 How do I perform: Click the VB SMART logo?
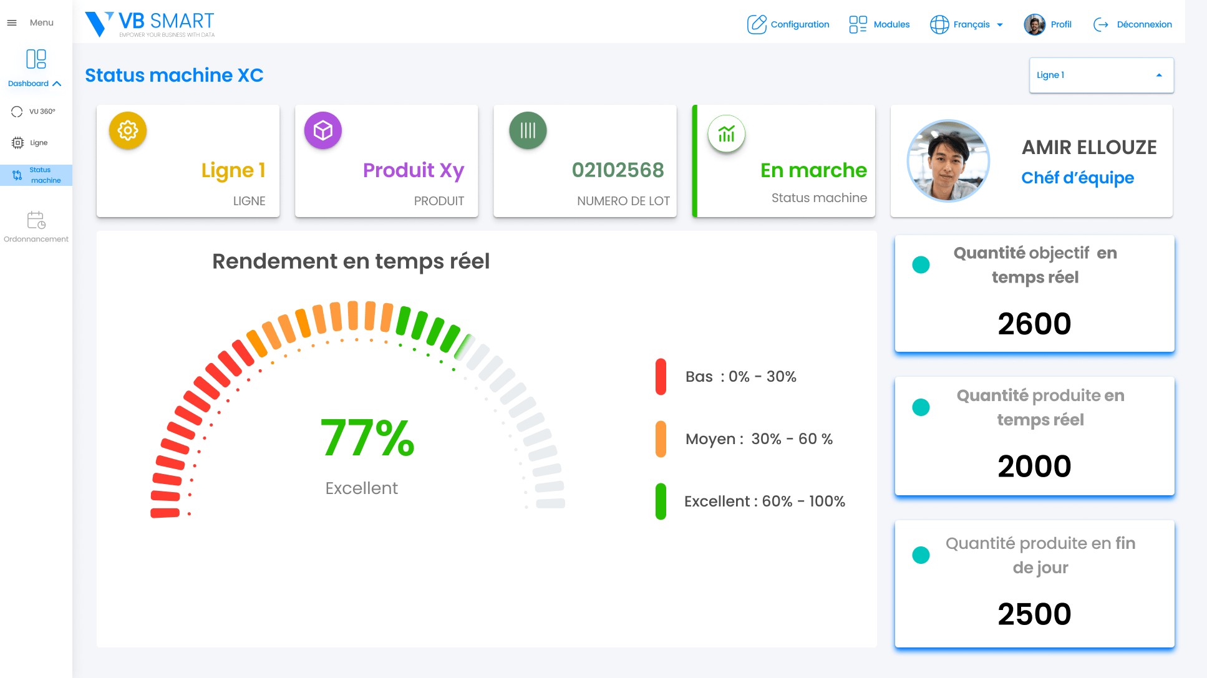coord(150,24)
